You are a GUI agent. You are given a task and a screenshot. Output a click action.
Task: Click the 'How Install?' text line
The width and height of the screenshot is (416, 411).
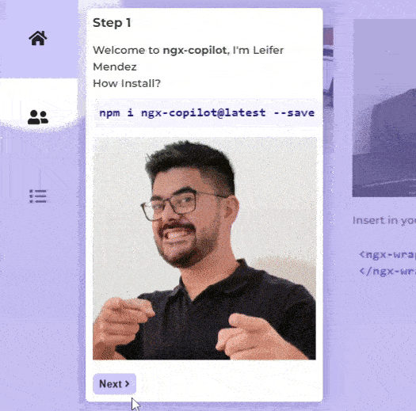click(x=127, y=83)
